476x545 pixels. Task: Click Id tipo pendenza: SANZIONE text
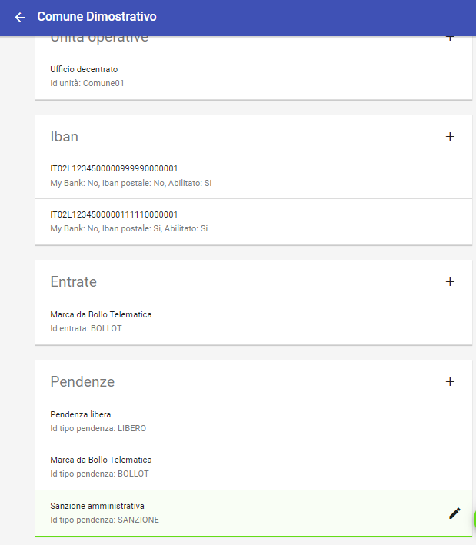point(105,520)
